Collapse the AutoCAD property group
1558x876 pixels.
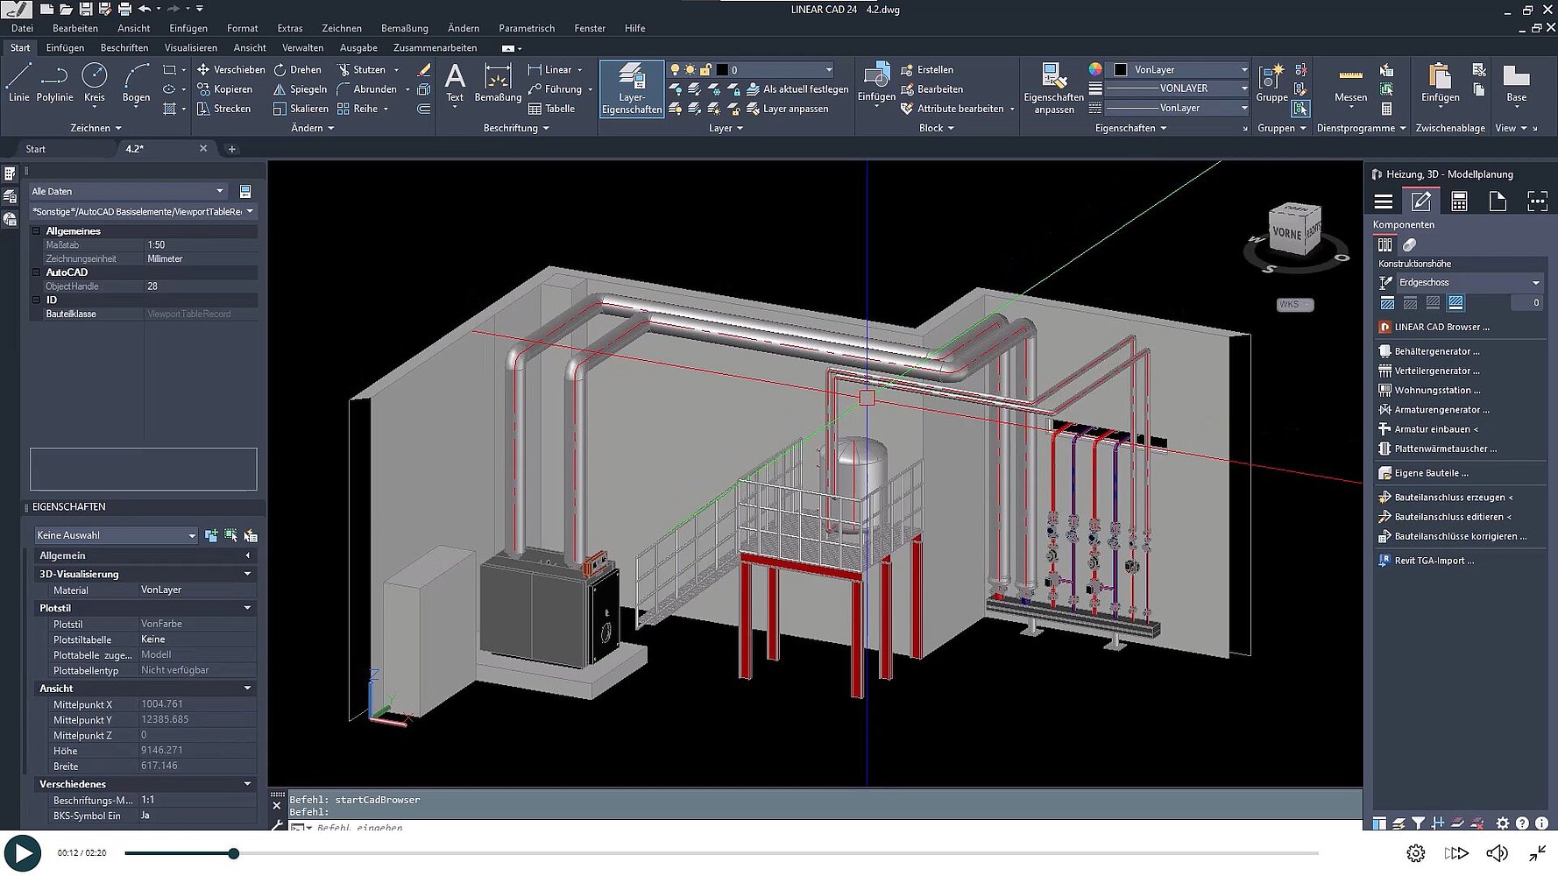[x=37, y=272]
